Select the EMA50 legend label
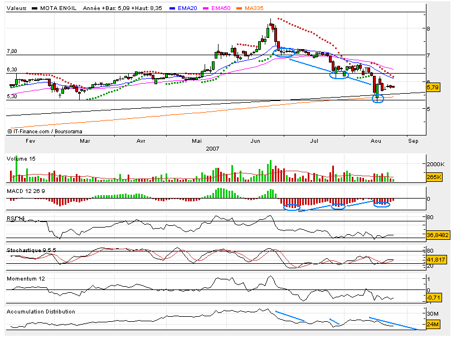Viewport: 456px width, 343px height. click(221, 8)
